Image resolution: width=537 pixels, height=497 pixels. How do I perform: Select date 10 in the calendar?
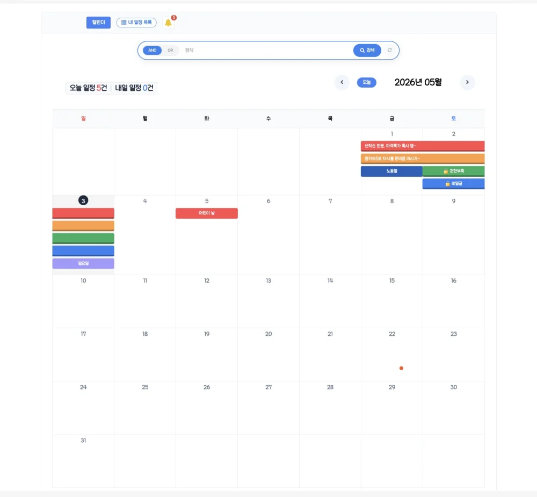83,280
